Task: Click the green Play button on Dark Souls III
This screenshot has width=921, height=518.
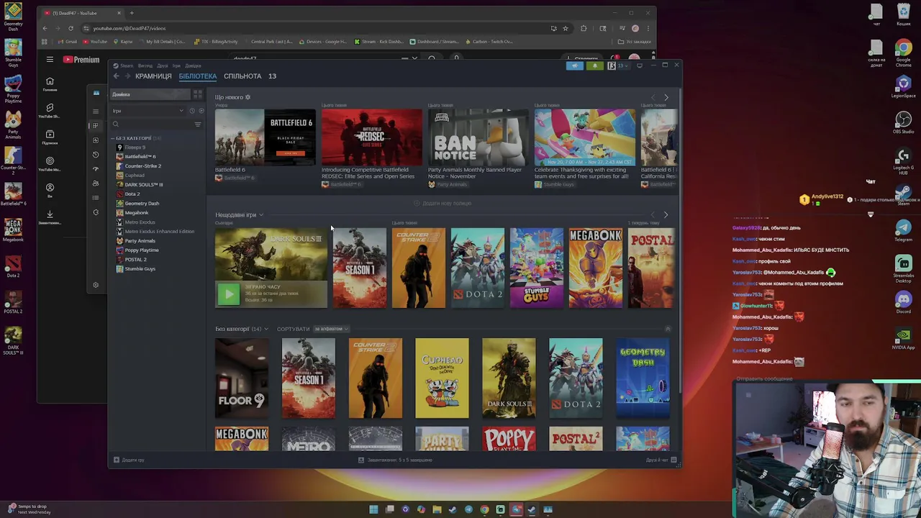Action: (228, 294)
